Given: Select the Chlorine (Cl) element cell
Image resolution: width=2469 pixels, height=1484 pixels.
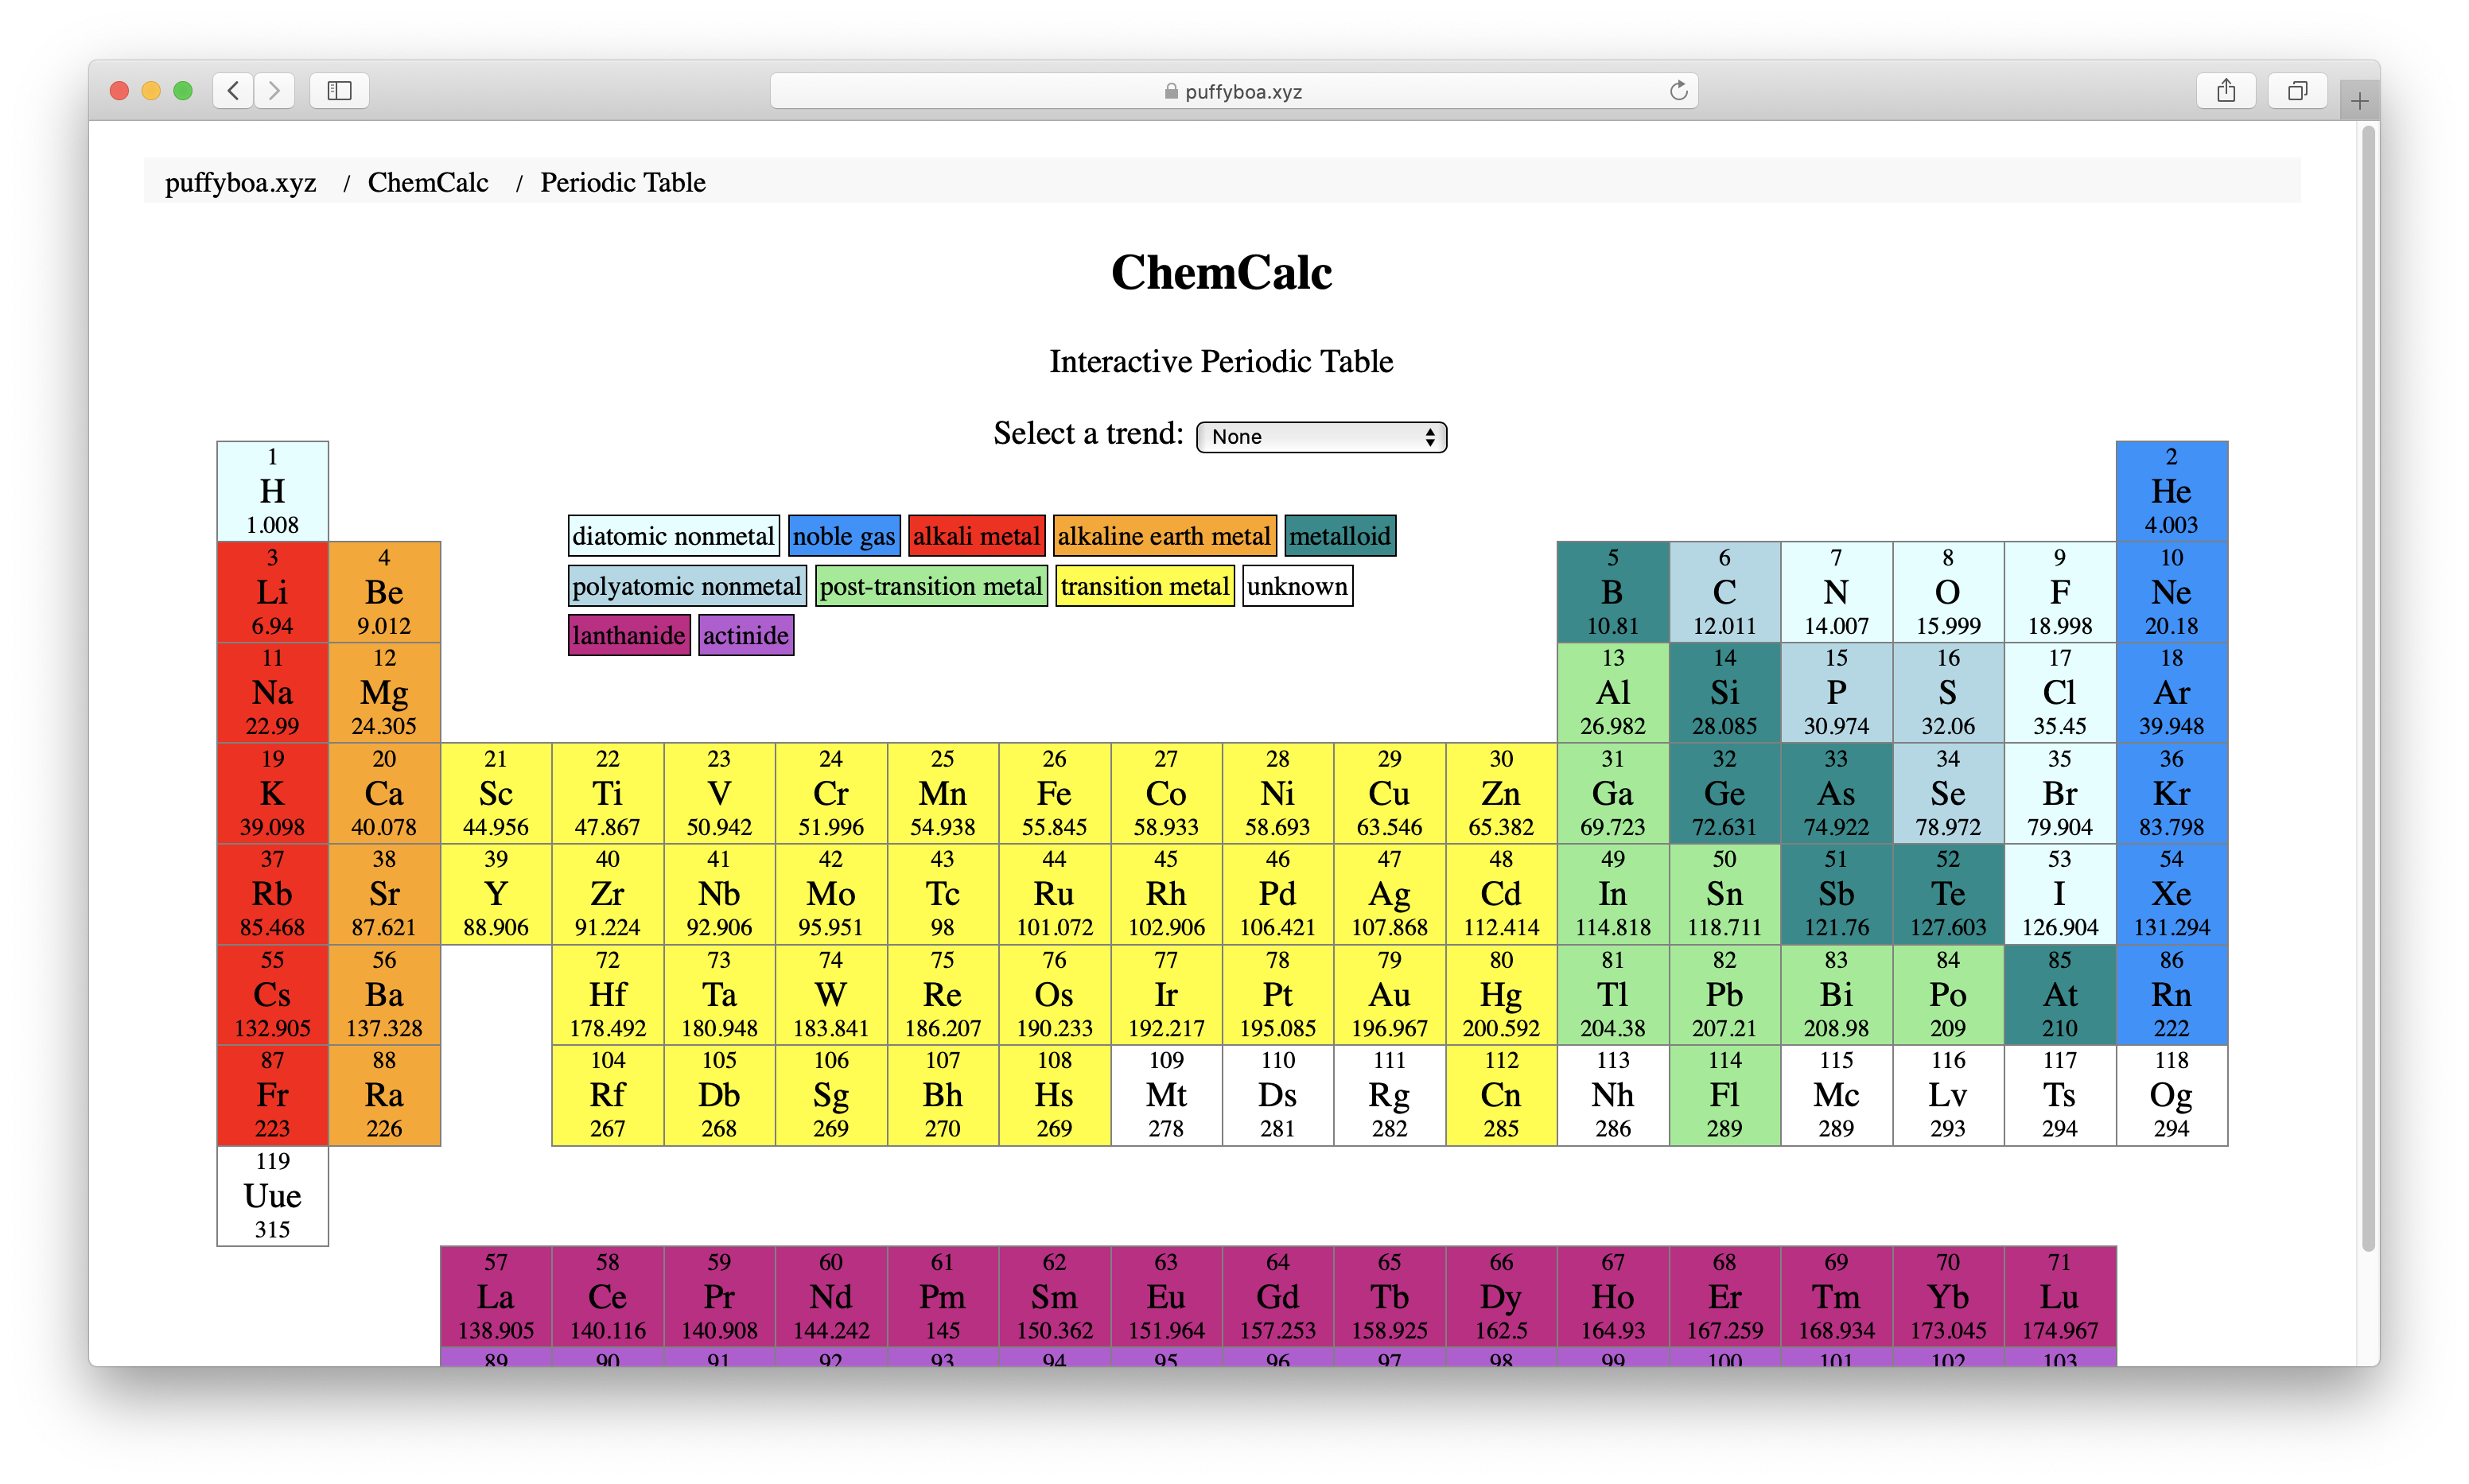Looking at the screenshot, I should click(x=2060, y=692).
